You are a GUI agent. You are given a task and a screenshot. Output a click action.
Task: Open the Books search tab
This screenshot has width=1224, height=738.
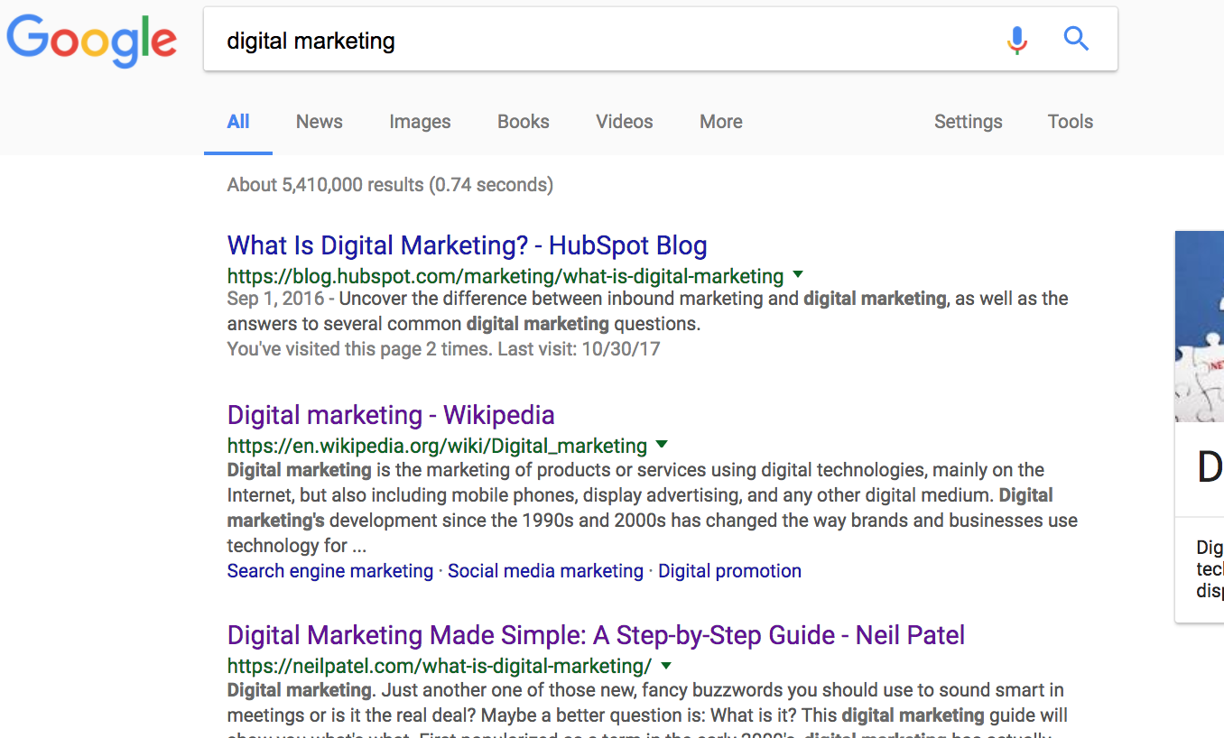(x=524, y=122)
